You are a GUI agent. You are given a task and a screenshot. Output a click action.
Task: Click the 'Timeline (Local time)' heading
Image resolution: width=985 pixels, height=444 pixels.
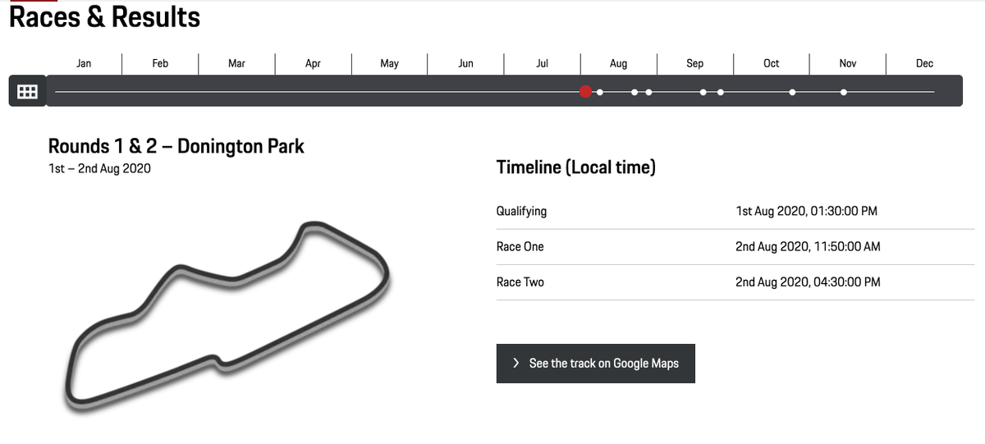576,167
